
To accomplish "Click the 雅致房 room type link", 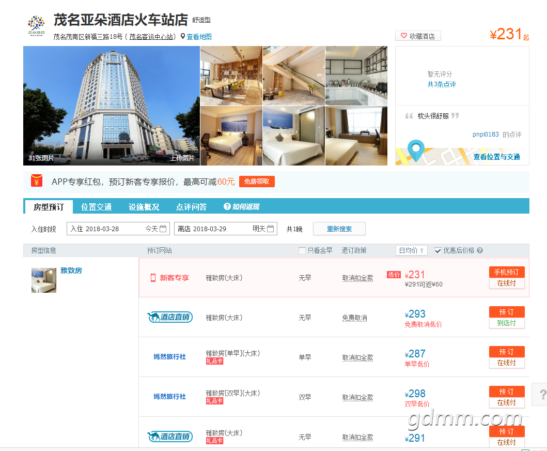I will pyautogui.click(x=71, y=270).
